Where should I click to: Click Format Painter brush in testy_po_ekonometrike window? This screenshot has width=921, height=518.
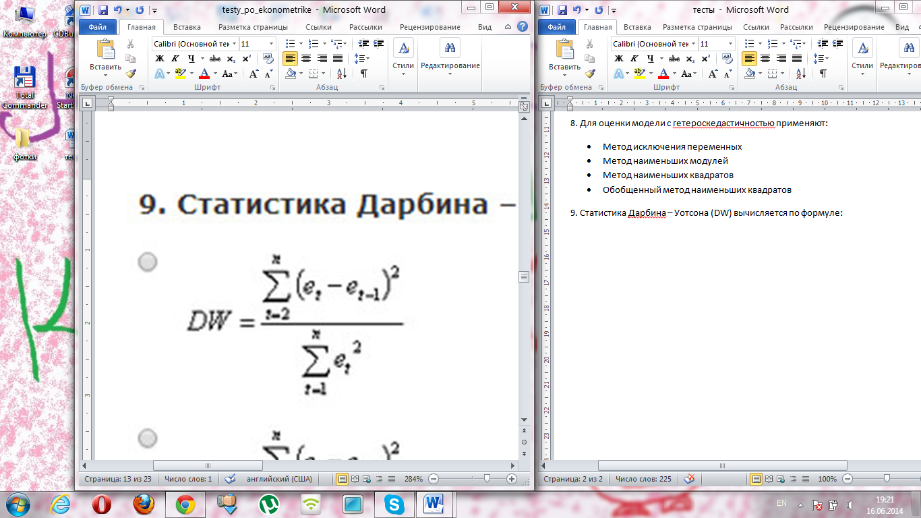click(x=131, y=74)
